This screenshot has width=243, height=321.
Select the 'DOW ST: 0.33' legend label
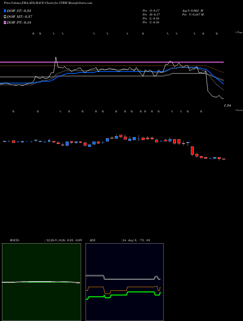19,11
